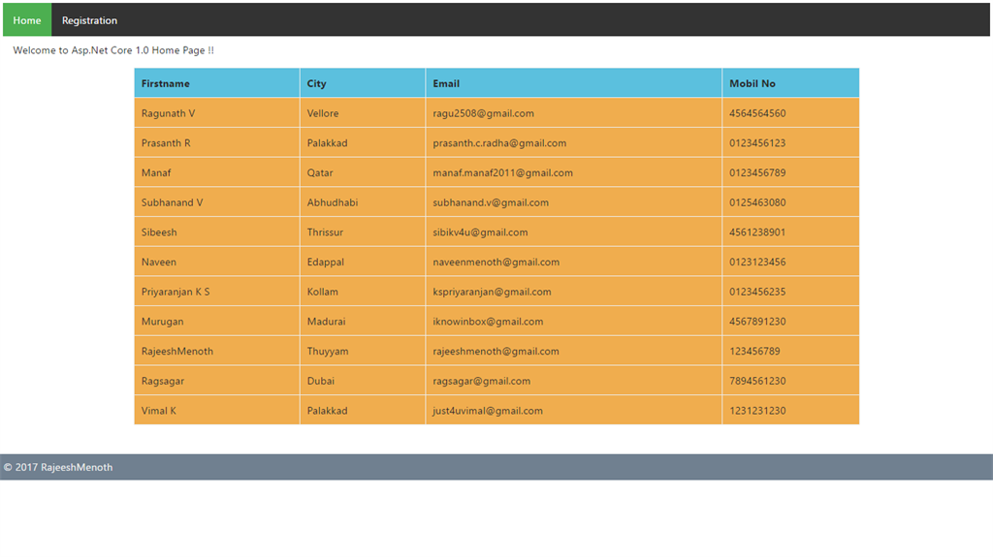Select the name Manaf

(156, 172)
